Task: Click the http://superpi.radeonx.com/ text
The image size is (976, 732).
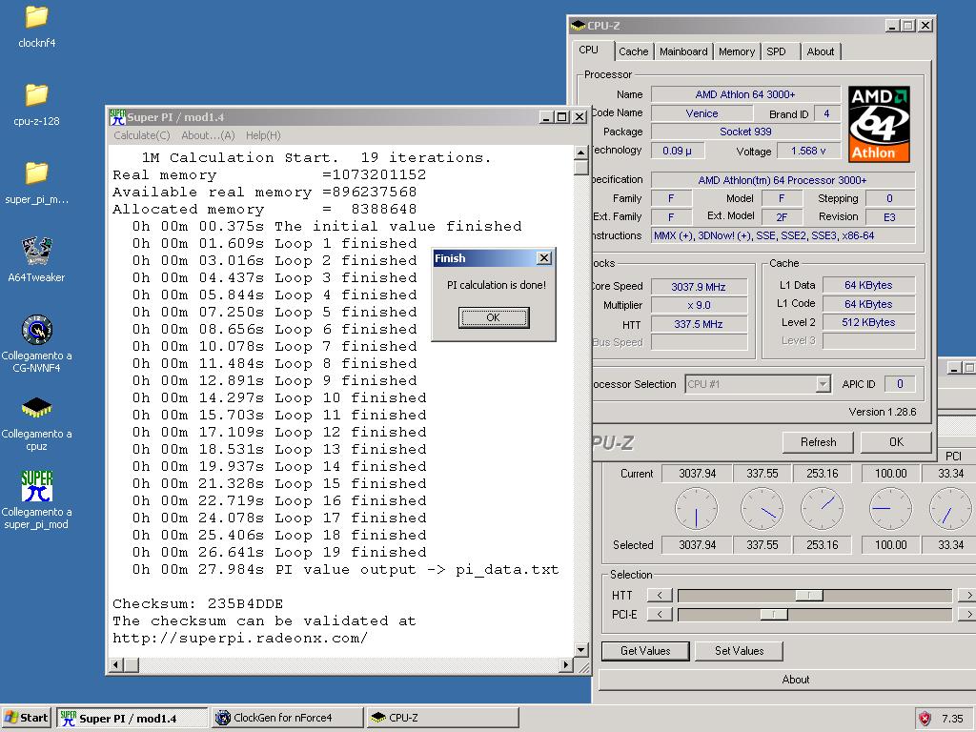Action: point(240,638)
